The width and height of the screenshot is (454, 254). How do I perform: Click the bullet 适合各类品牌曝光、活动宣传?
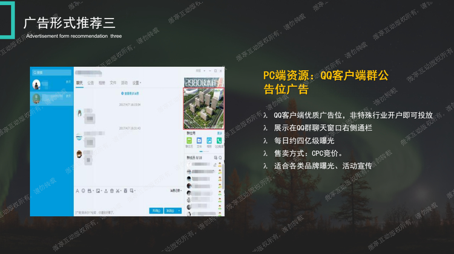tap(323, 166)
